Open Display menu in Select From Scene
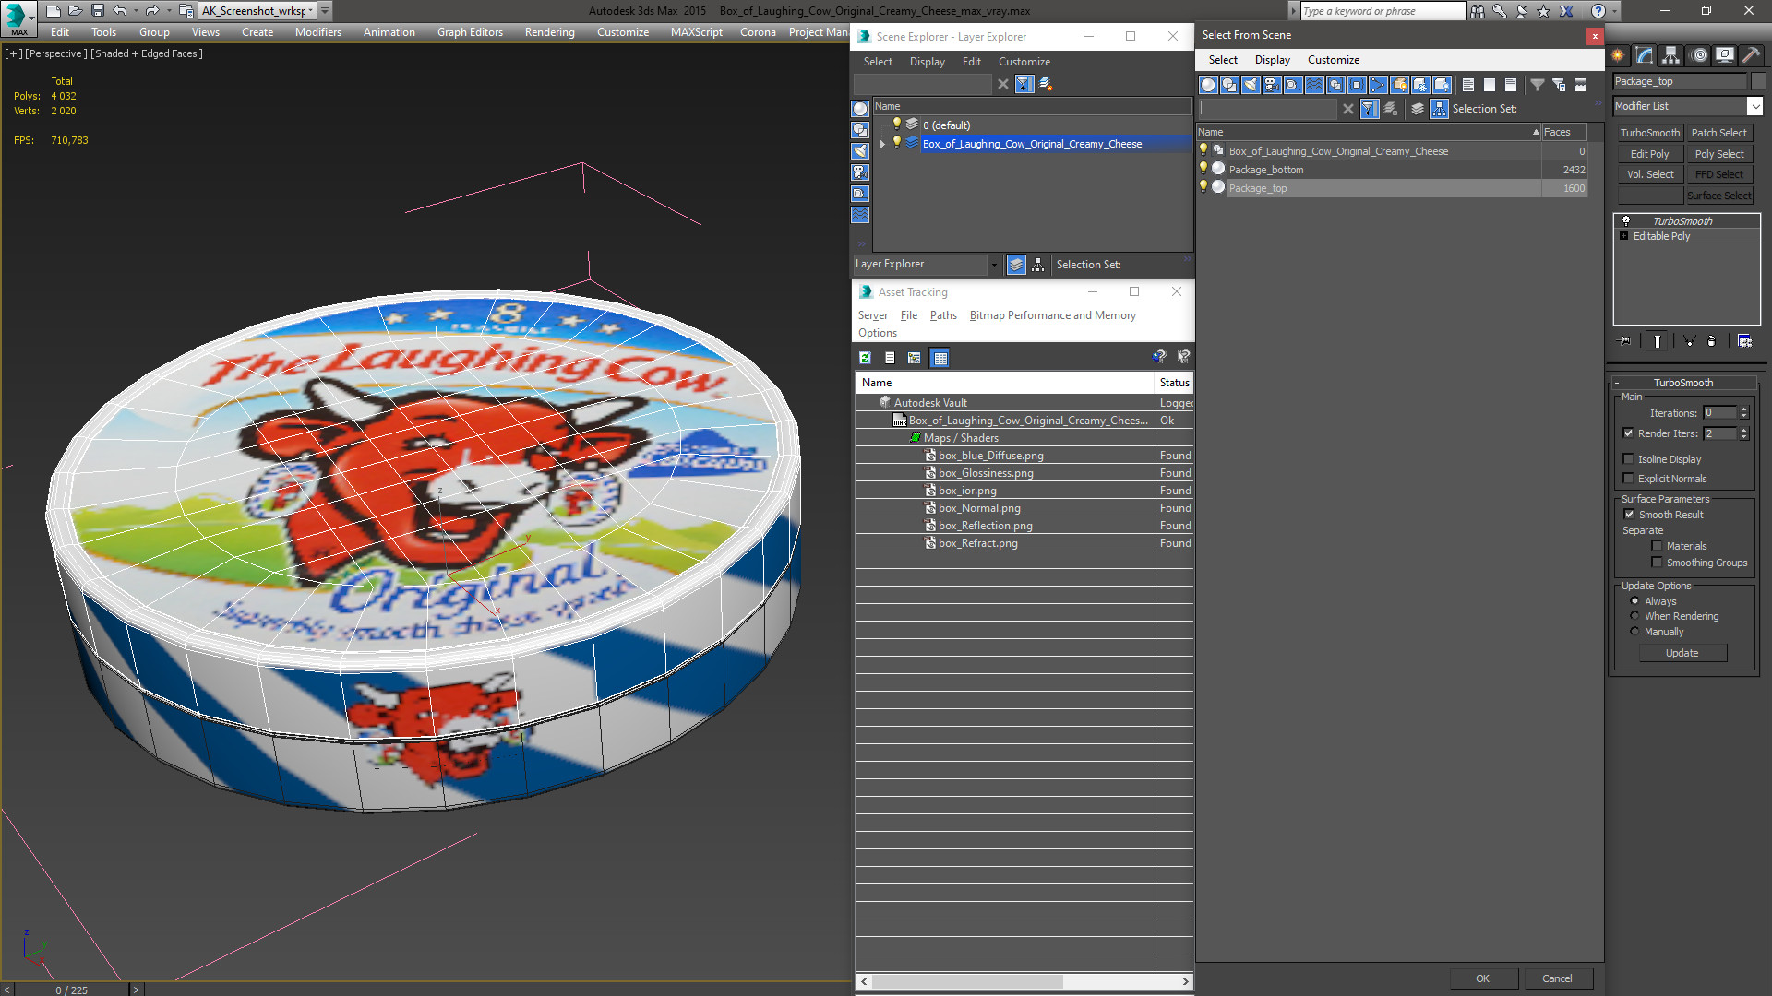 [1272, 60]
